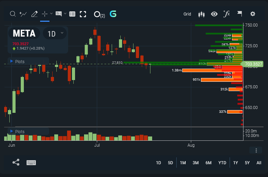Click the teal G logo icon
This screenshot has height=177, width=268.
coord(113,14)
